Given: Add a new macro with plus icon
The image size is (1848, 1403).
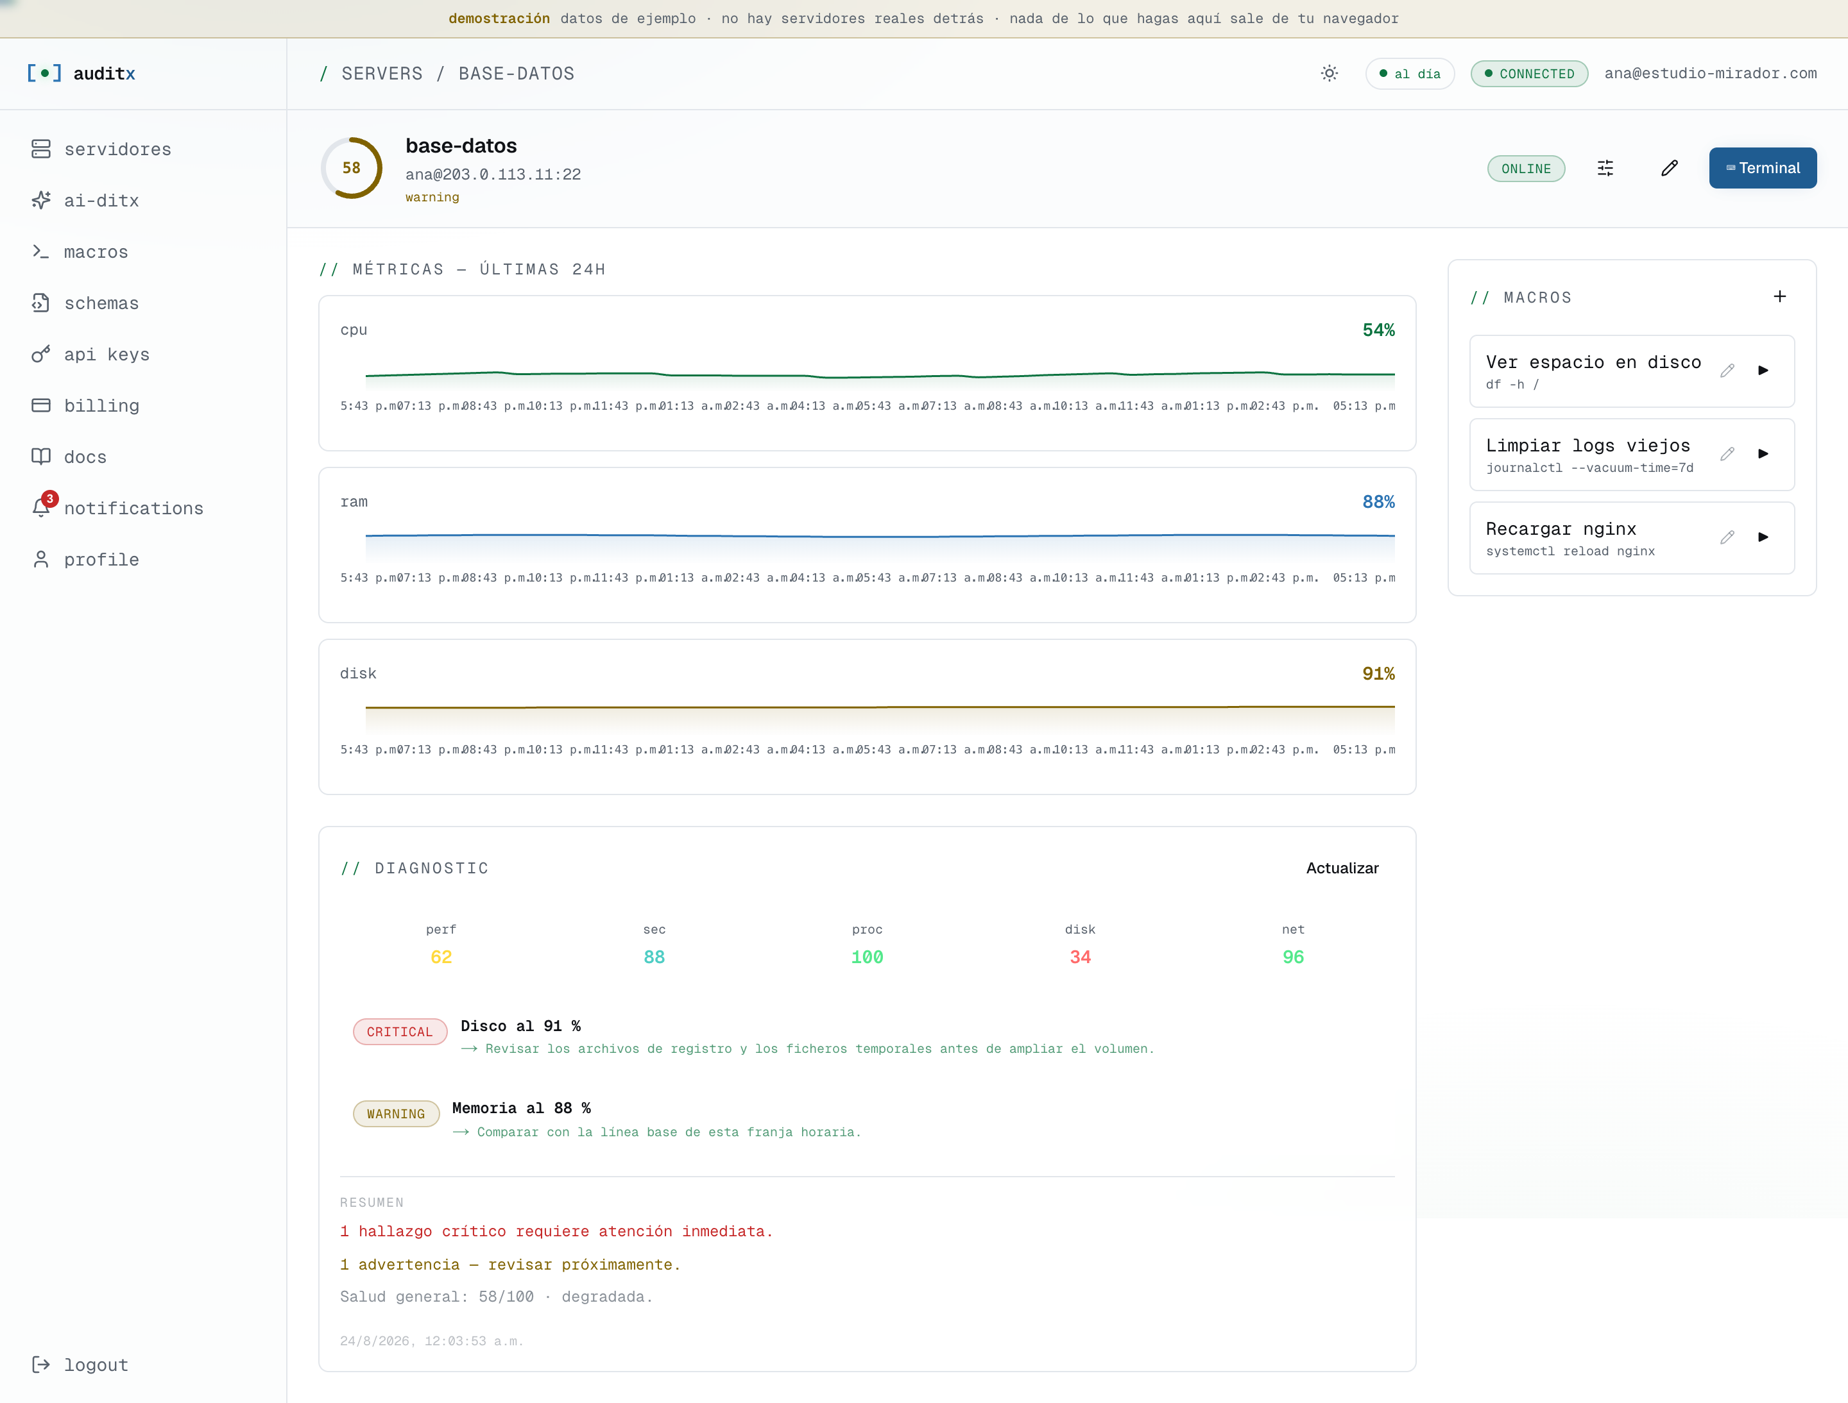Looking at the screenshot, I should click(1779, 296).
